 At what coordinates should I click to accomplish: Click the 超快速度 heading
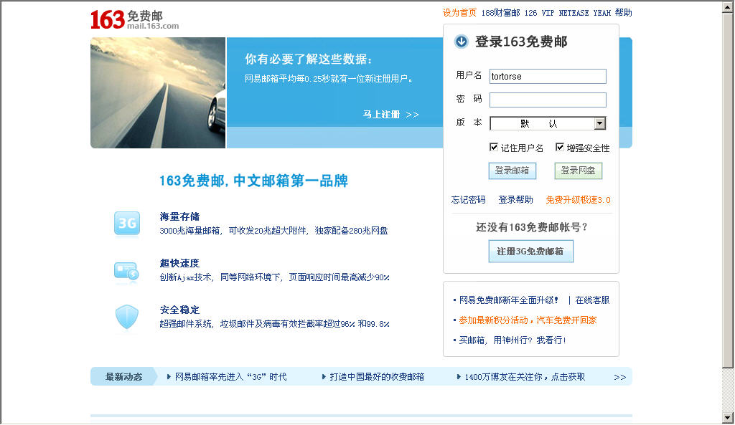pyautogui.click(x=179, y=263)
